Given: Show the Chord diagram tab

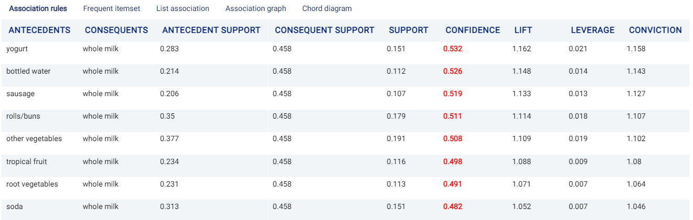Looking at the screenshot, I should pos(327,8).
